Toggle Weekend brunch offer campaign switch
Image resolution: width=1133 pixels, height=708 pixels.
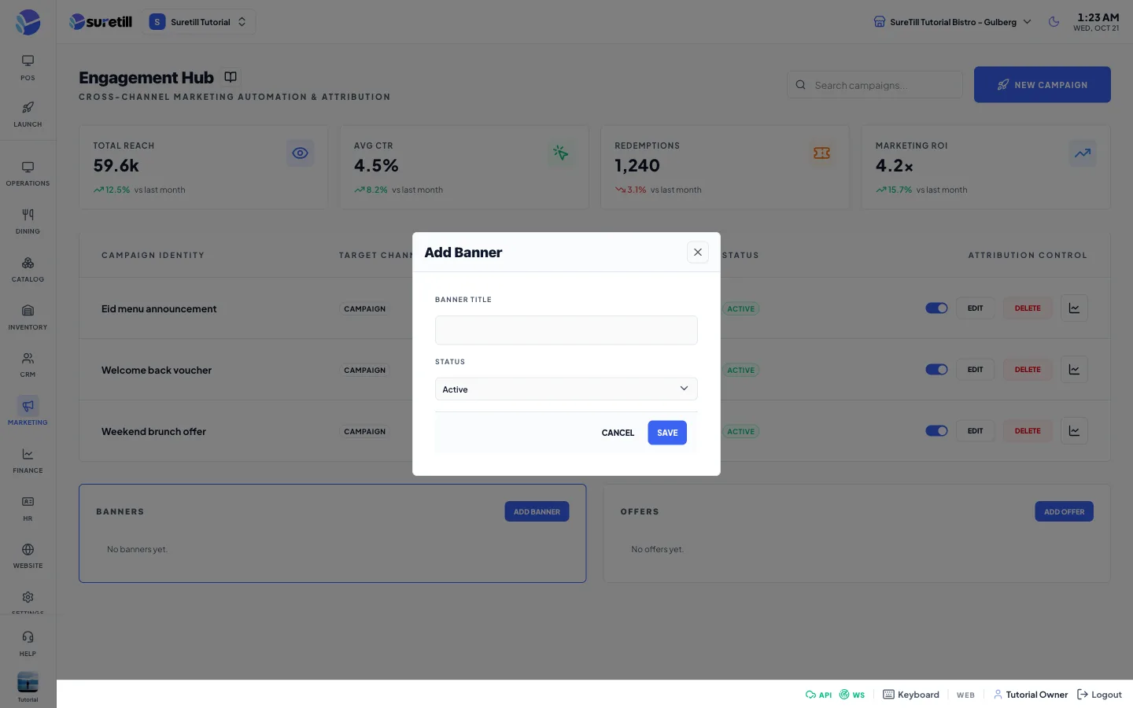point(936,431)
